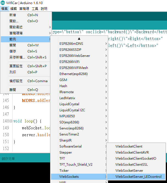Expand TFT_Touch_Shield_V2 examples
This screenshot has height=183, width=167.
pos(78,165)
